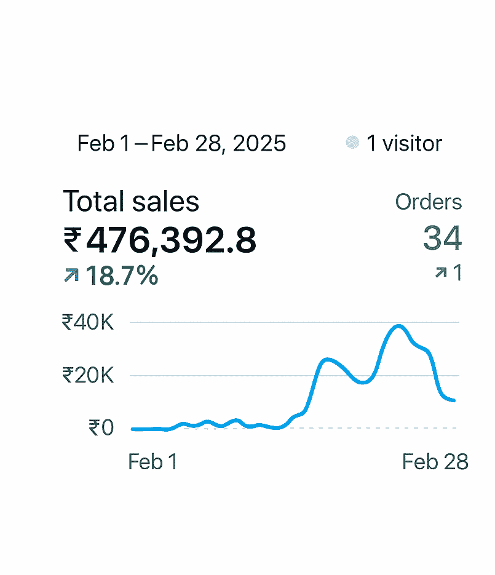Click the 476,392.8 total sales amount

171,240
